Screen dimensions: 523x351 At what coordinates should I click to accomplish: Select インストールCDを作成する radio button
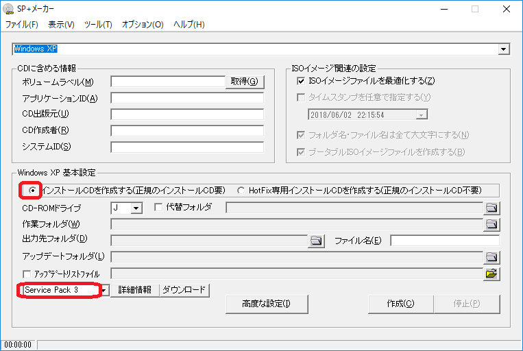tap(32, 190)
